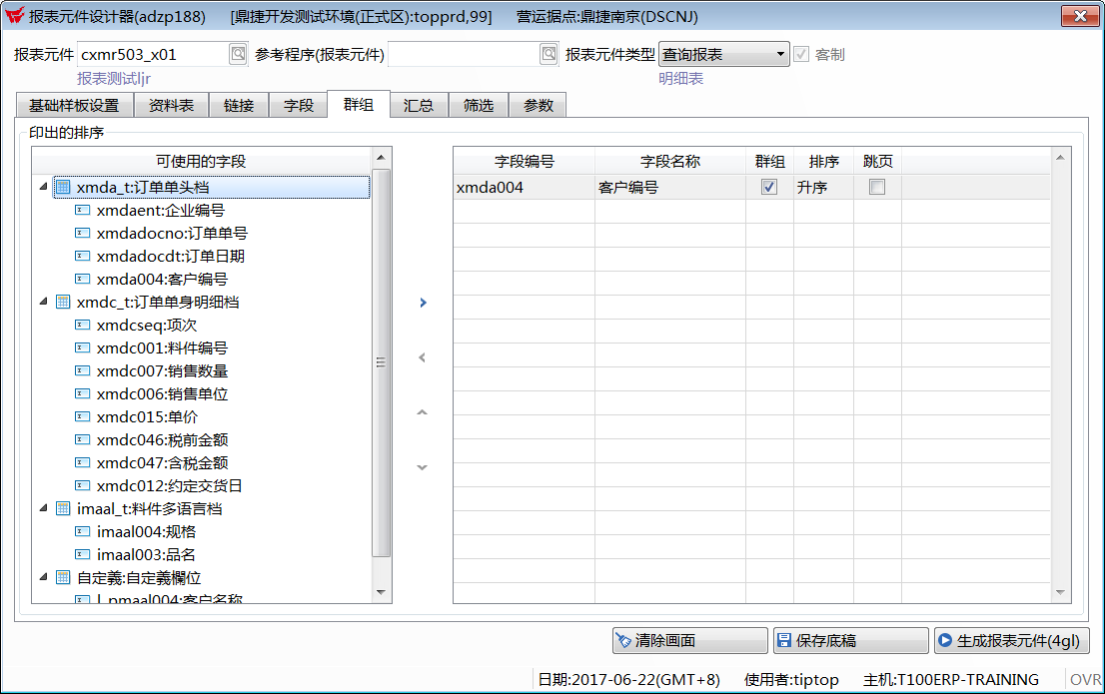
Task: Go to the 汇总 tab
Action: 419,106
